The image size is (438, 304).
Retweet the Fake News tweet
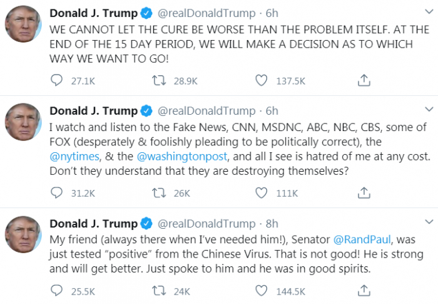[x=160, y=193]
